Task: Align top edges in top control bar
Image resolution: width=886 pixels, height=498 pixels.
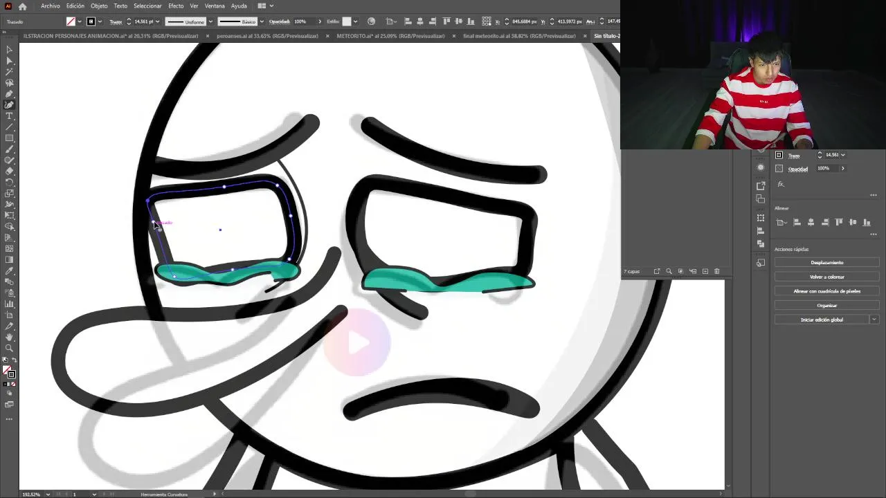Action: [446, 21]
